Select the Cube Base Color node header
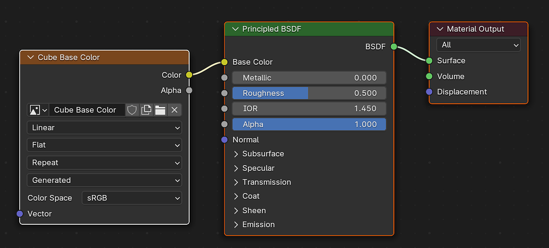This screenshot has width=549, height=248. [x=105, y=57]
